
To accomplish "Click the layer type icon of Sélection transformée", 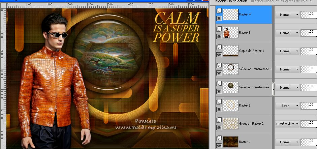I will (219, 84).
